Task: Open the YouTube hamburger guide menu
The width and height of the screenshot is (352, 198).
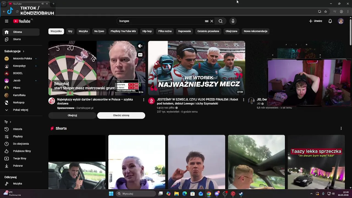Action: [7, 21]
